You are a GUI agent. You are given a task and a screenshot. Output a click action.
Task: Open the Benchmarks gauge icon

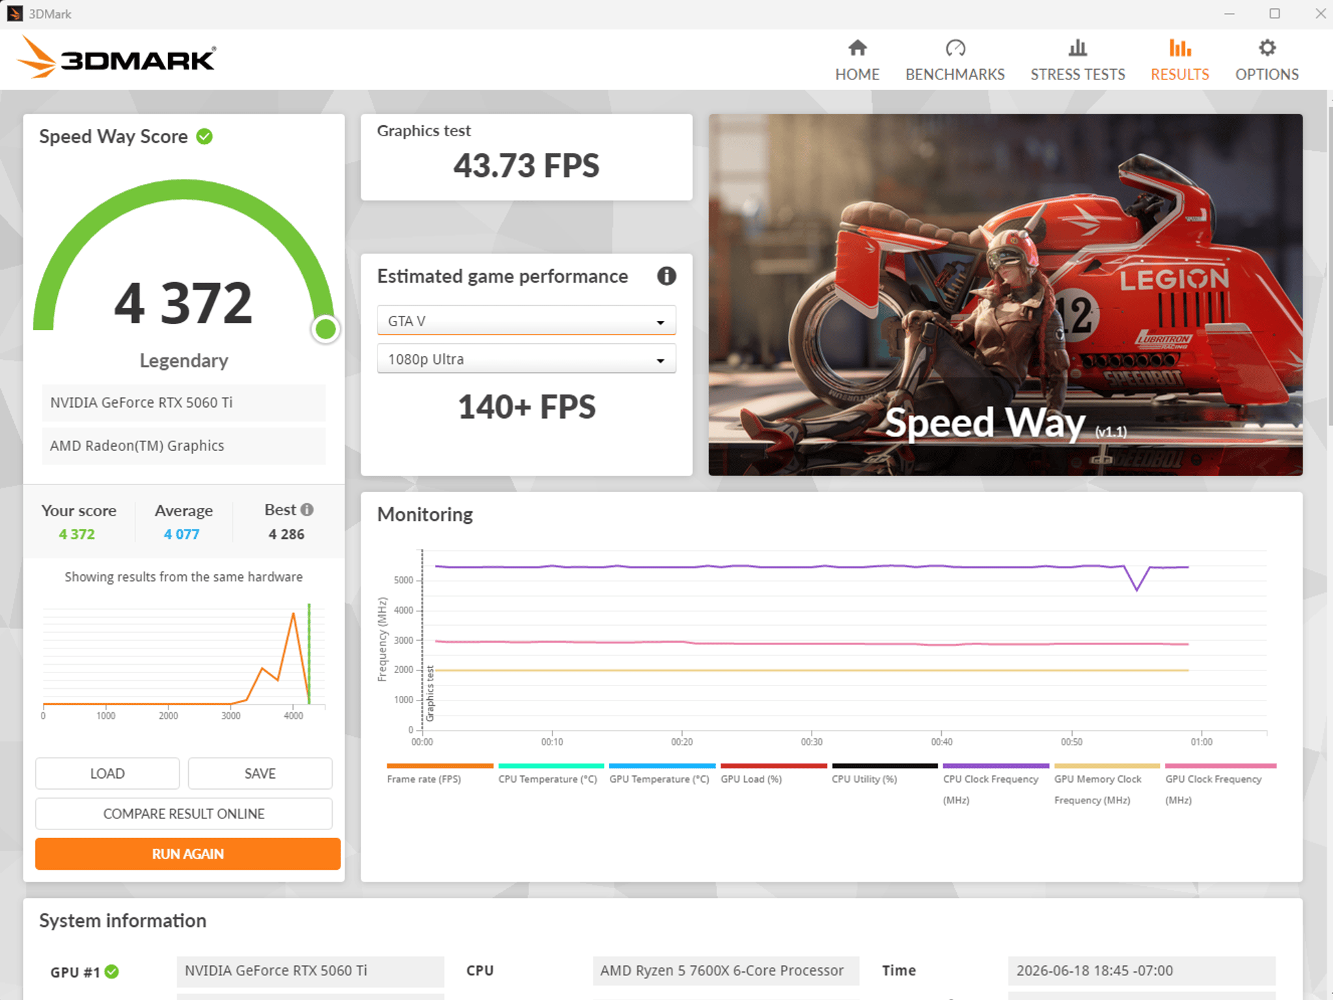click(955, 48)
